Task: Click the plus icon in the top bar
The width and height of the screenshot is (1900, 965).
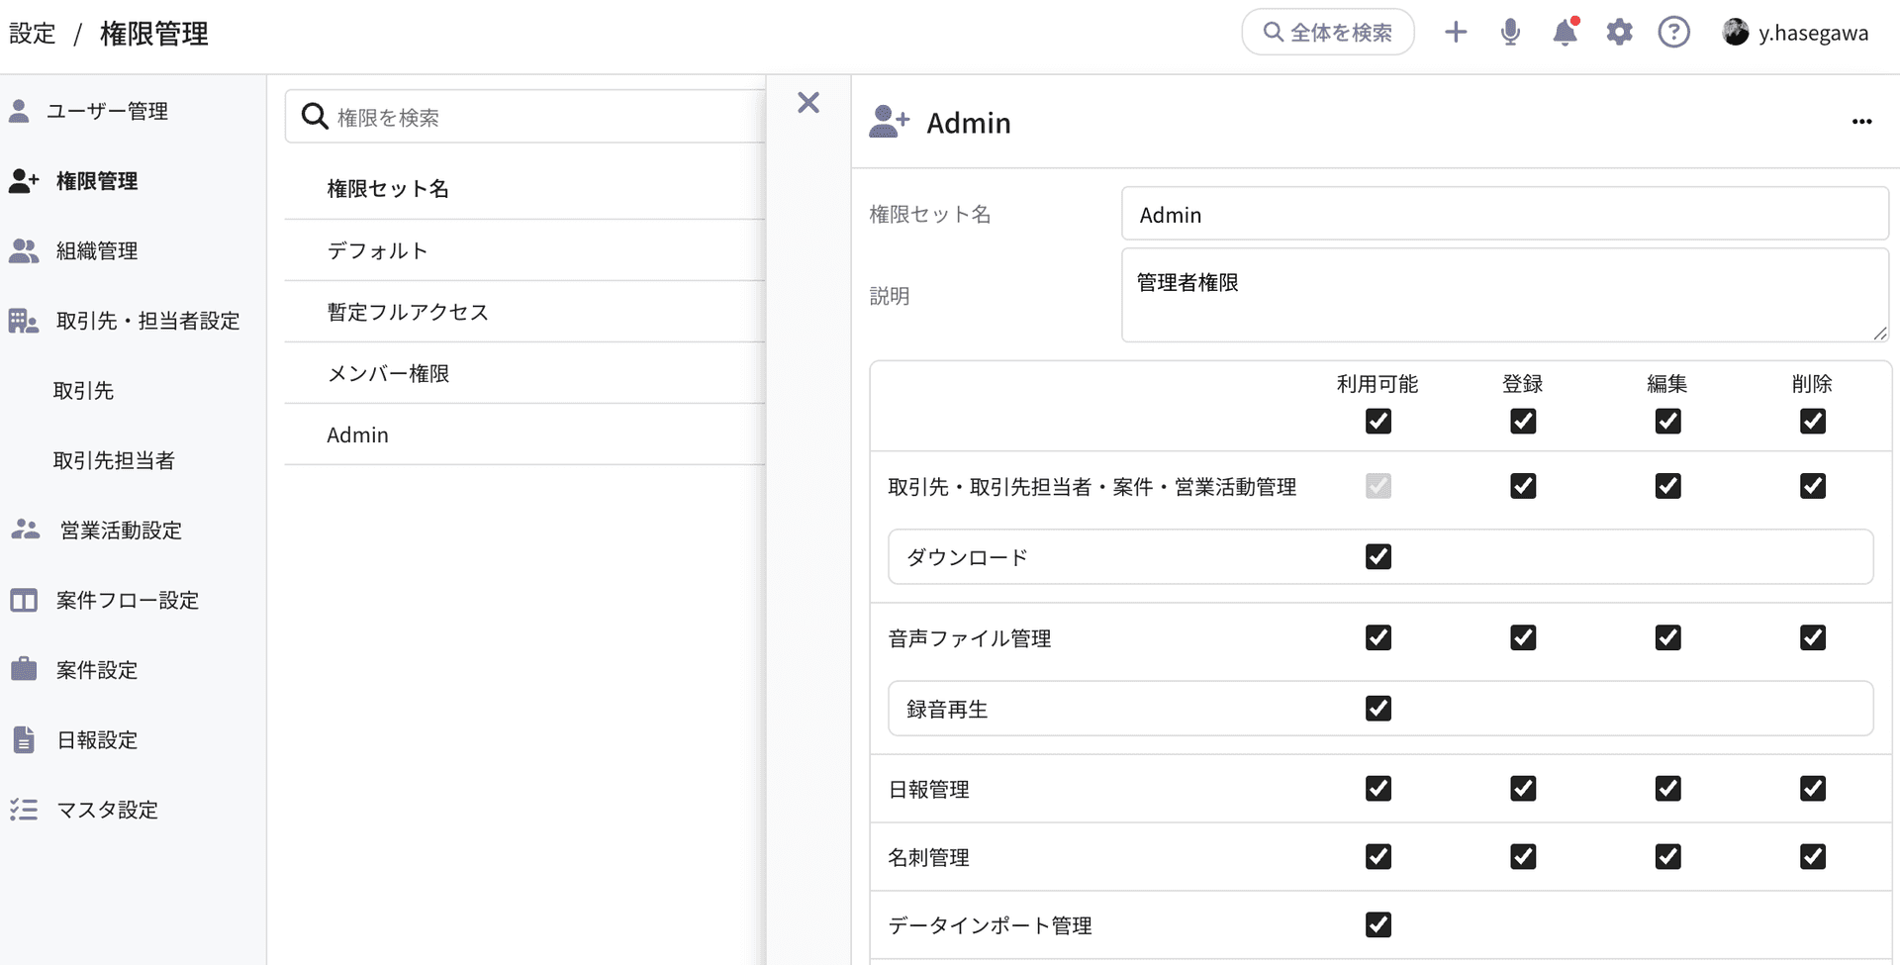Action: 1456,32
